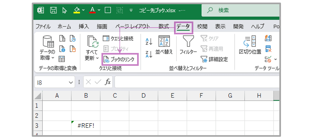Click the すべて更新 refresh all icon
This screenshot has width=324, height=139.
tap(93, 42)
